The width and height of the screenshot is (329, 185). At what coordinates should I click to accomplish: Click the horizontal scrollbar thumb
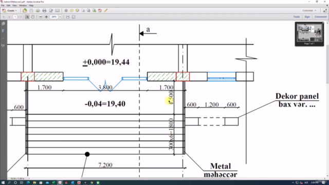[x=155, y=178]
